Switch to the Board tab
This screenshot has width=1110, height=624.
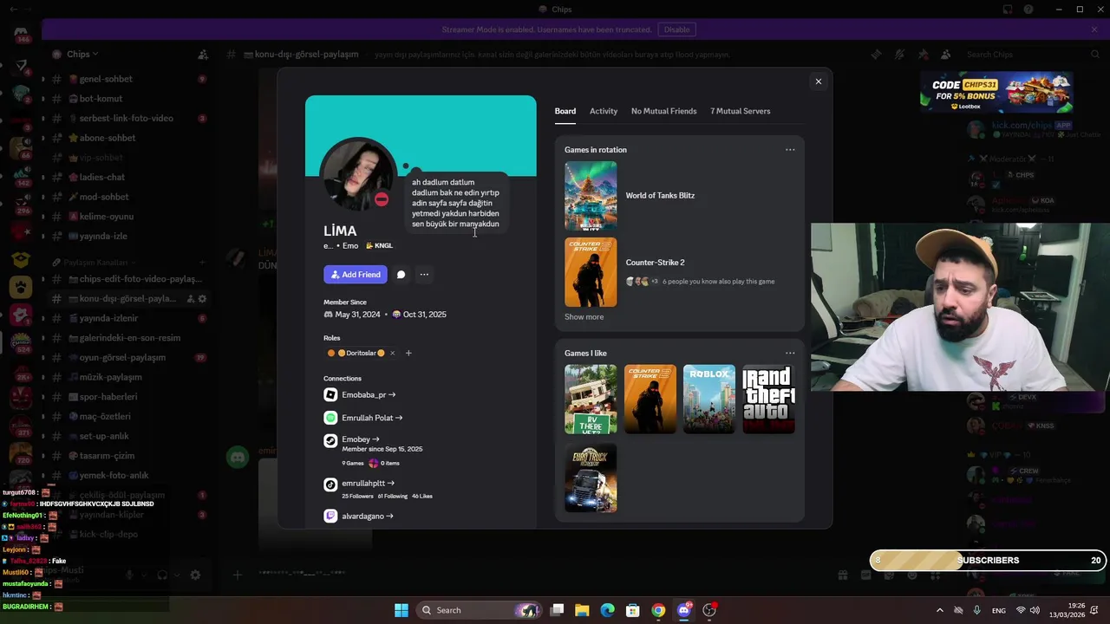click(x=565, y=111)
